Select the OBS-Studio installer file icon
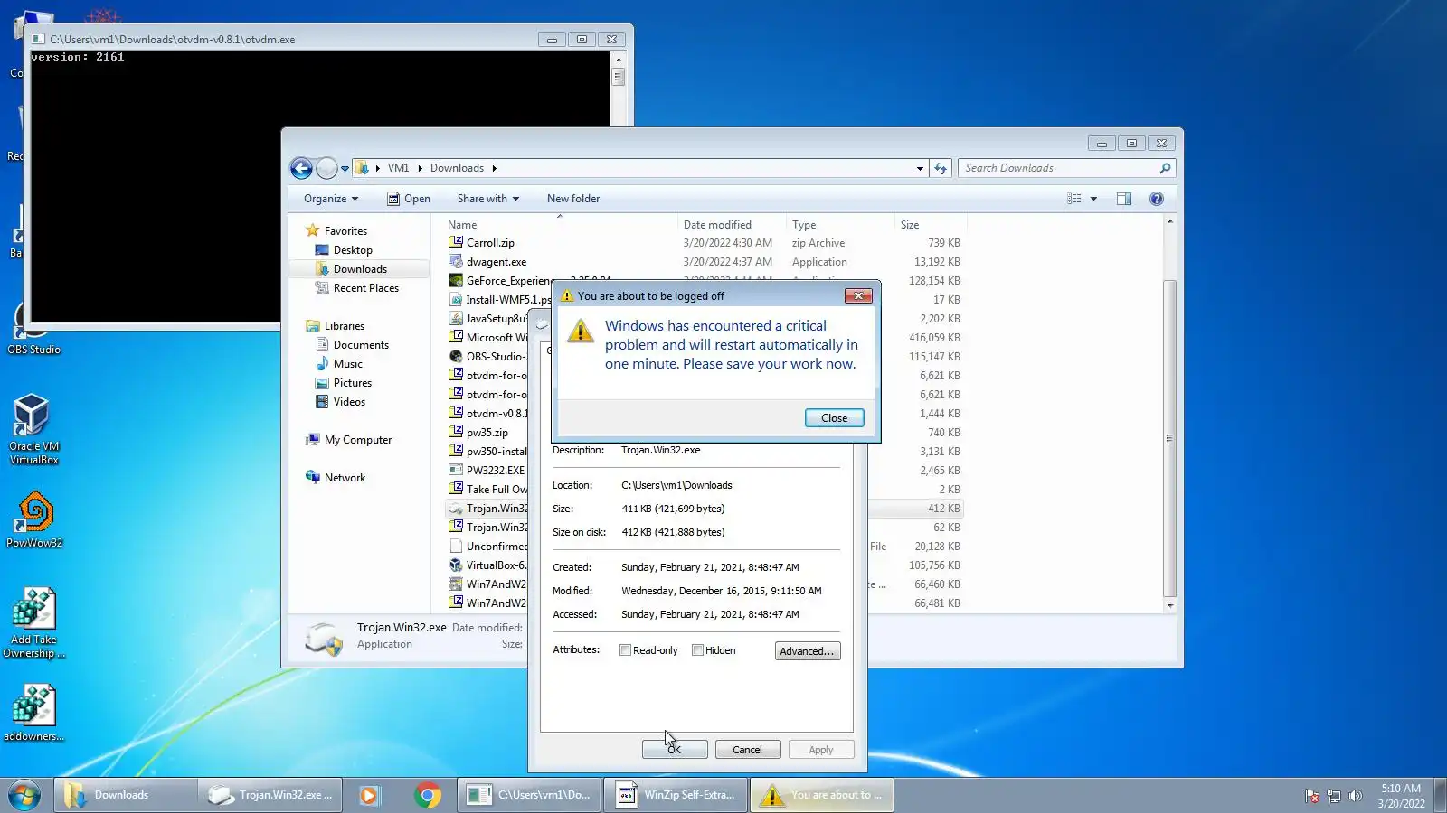Image resolution: width=1447 pixels, height=813 pixels. (x=456, y=356)
